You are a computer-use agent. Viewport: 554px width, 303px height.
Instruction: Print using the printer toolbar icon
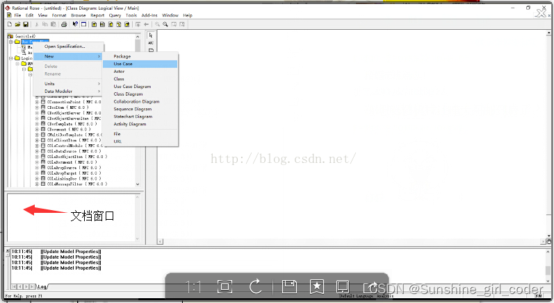click(64, 24)
